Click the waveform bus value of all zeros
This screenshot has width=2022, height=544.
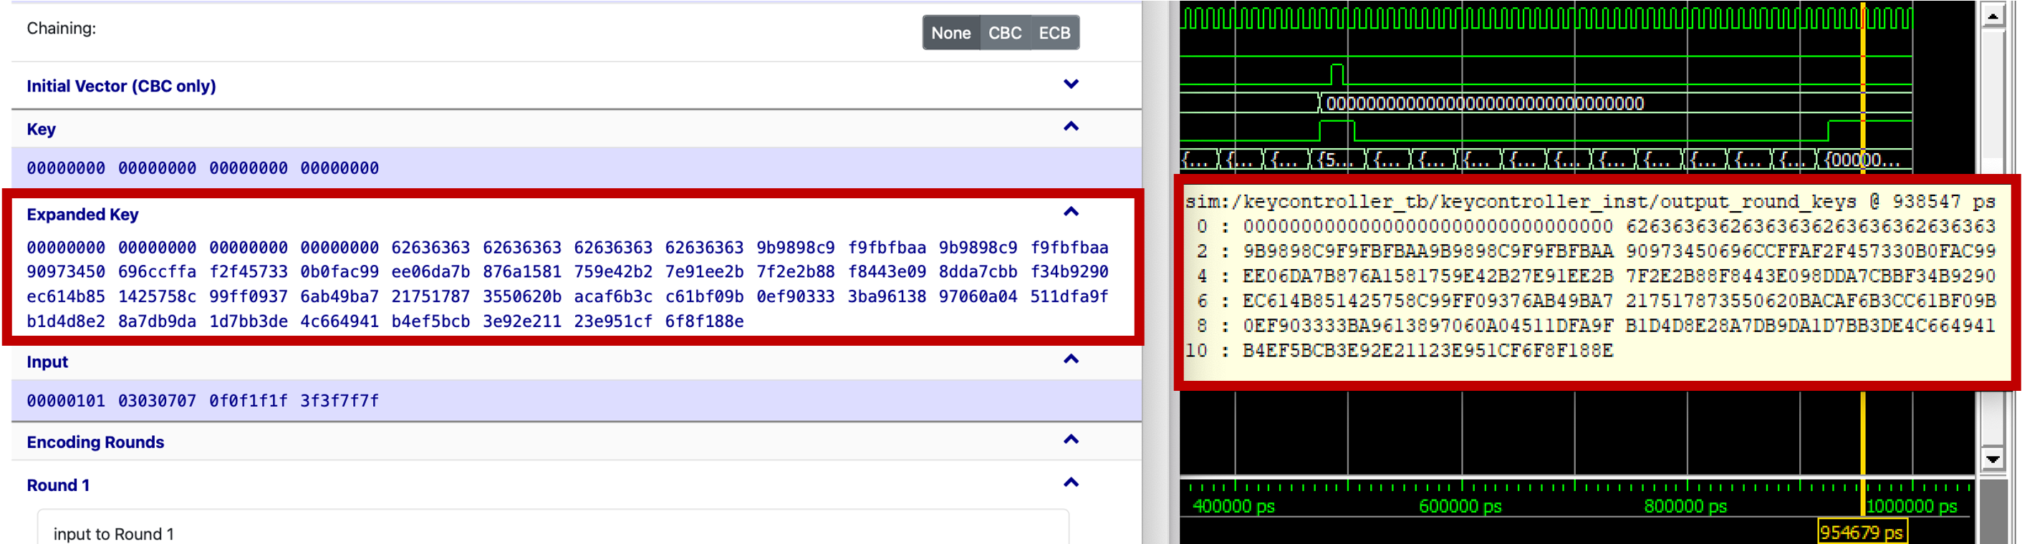(1484, 104)
